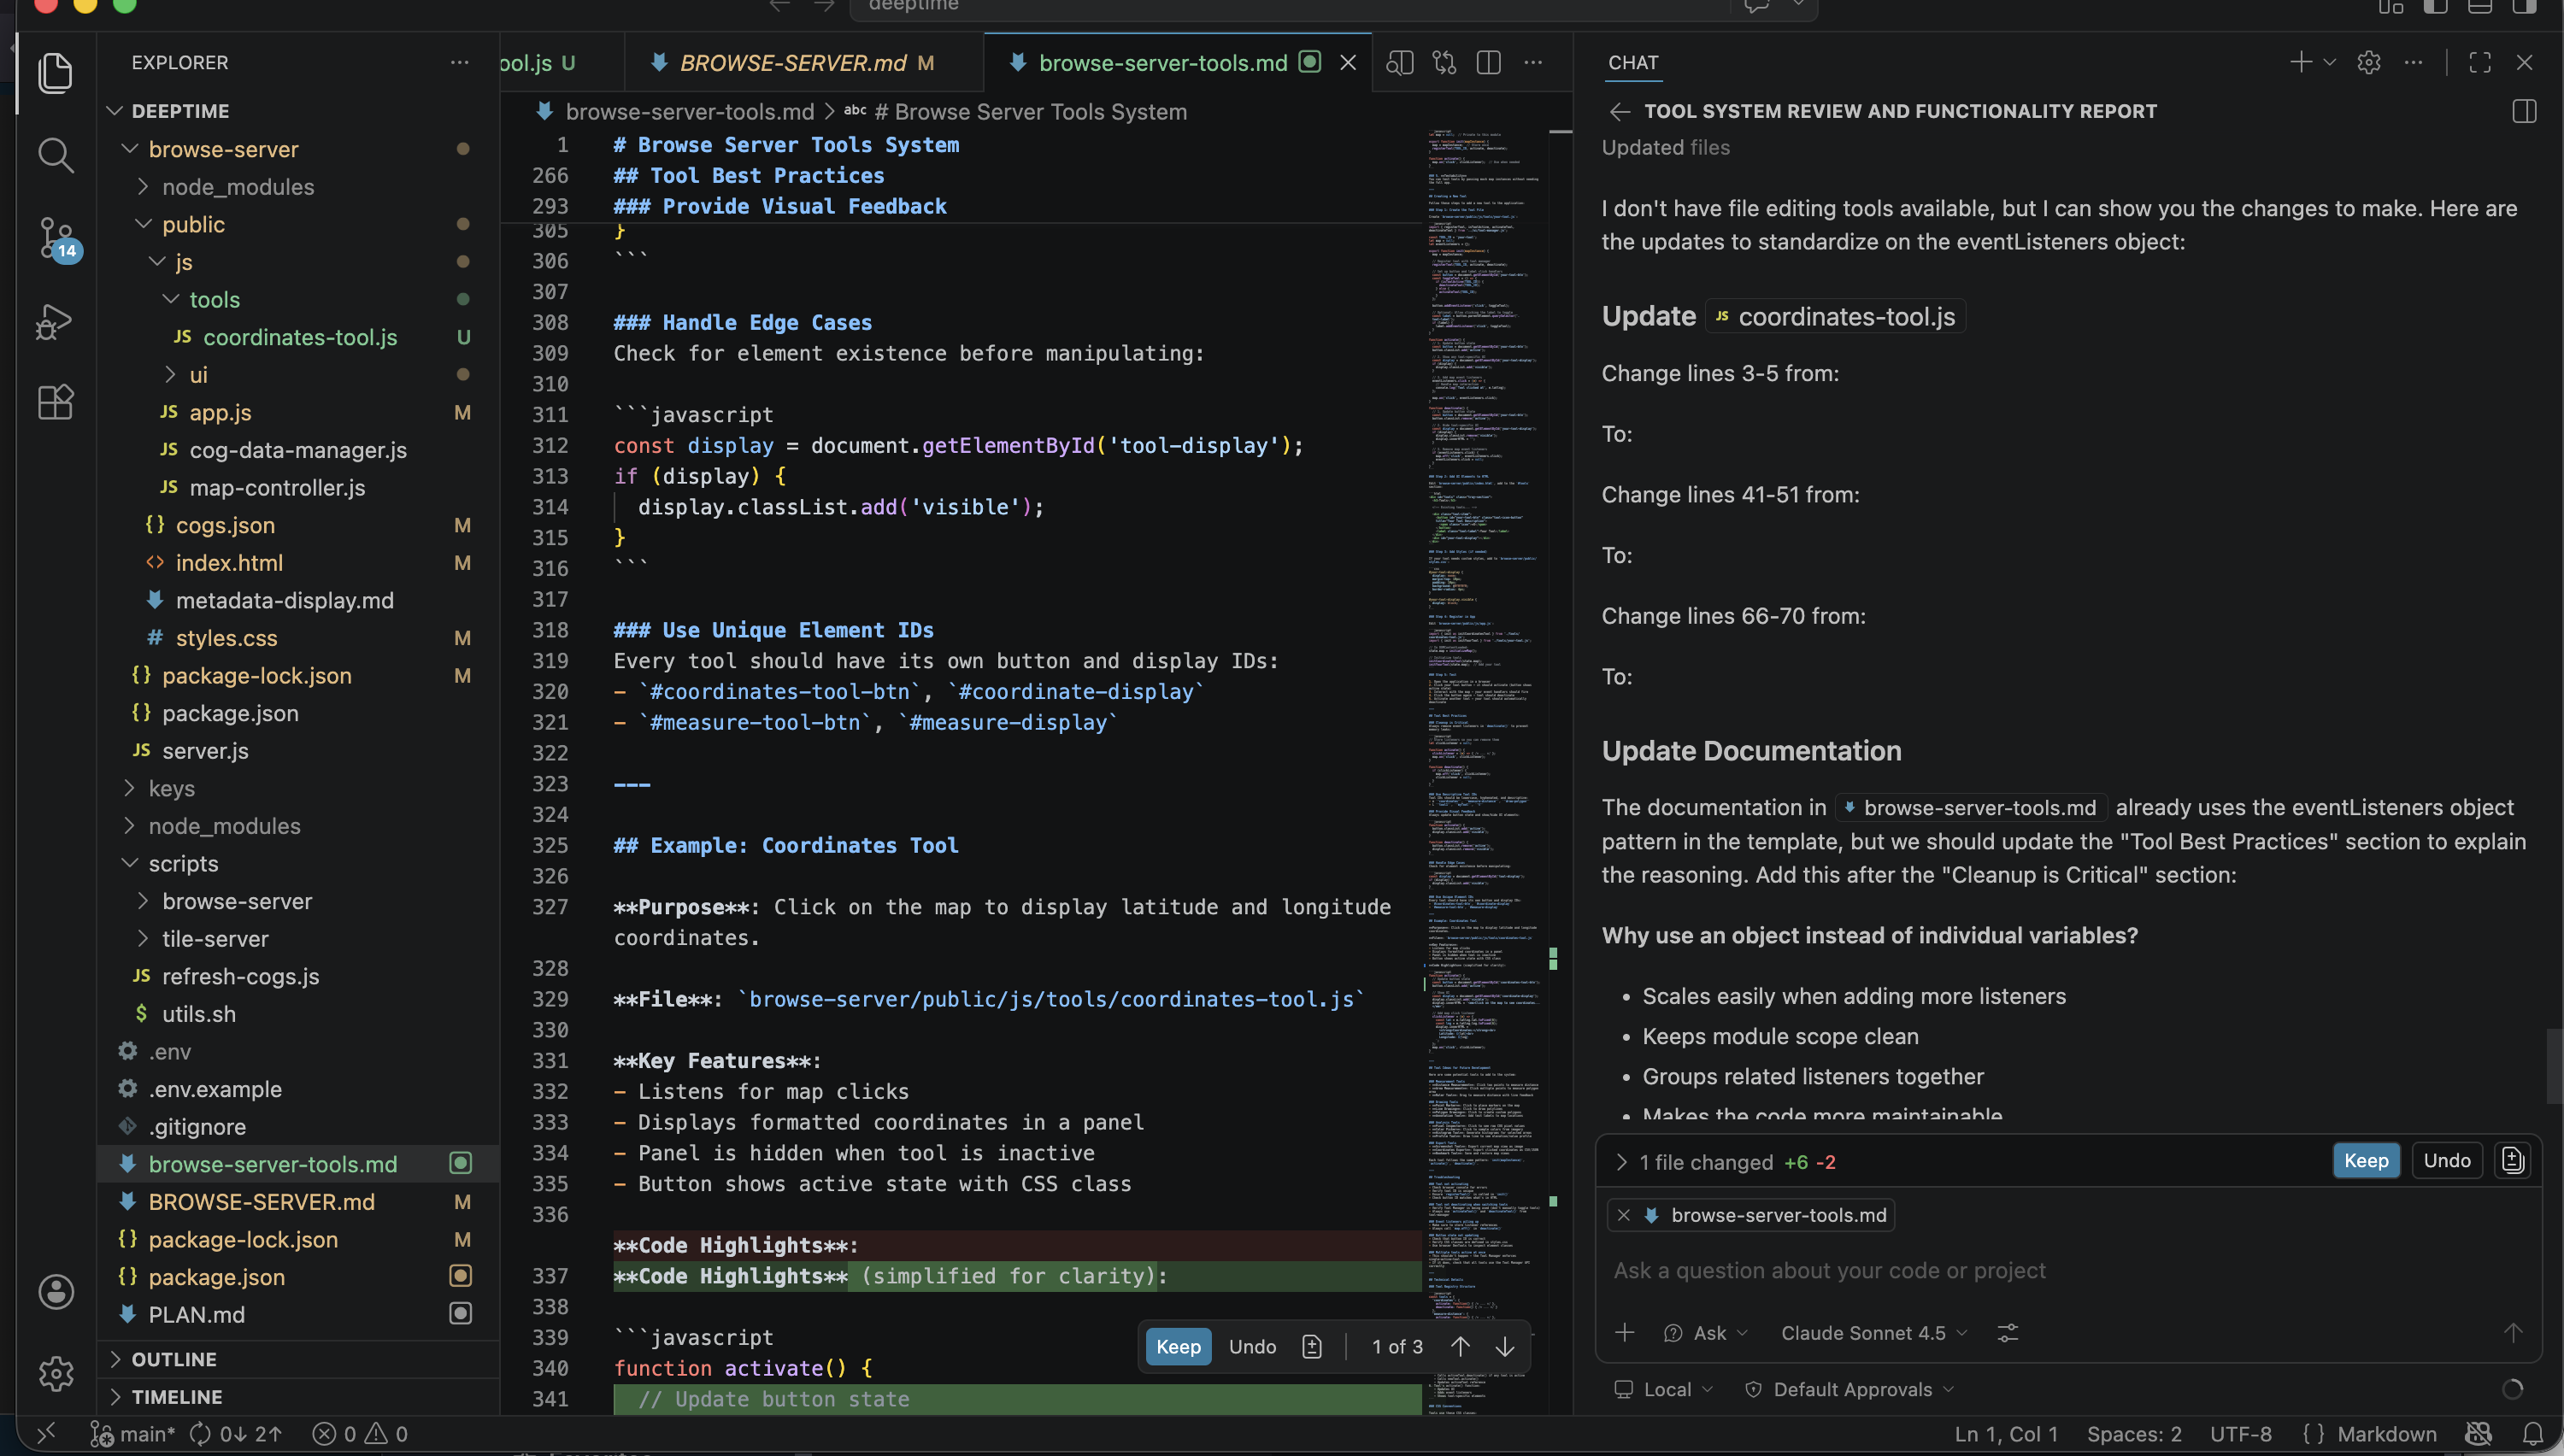The height and width of the screenshot is (1456, 2564).
Task: Remove browse-server-tools.md attachment from chat
Action: click(x=1624, y=1215)
